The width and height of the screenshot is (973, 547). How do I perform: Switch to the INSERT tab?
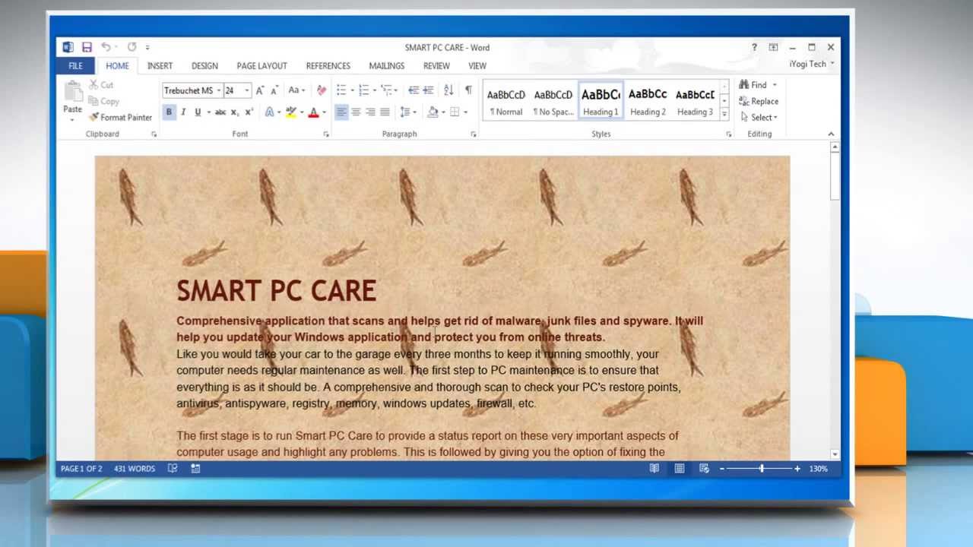pyautogui.click(x=160, y=66)
